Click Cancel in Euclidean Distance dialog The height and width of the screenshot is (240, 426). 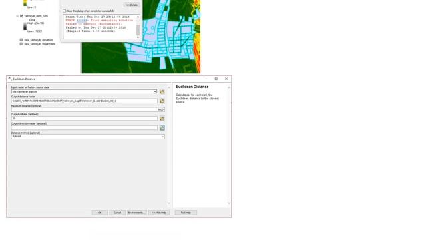117,213
